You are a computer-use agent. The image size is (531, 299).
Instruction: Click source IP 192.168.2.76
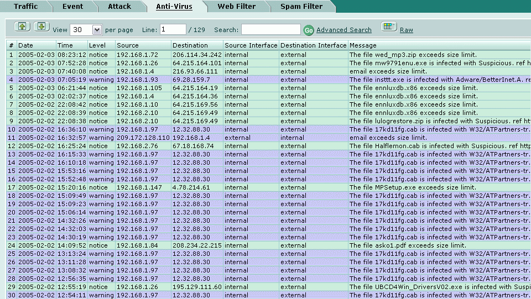click(138, 146)
